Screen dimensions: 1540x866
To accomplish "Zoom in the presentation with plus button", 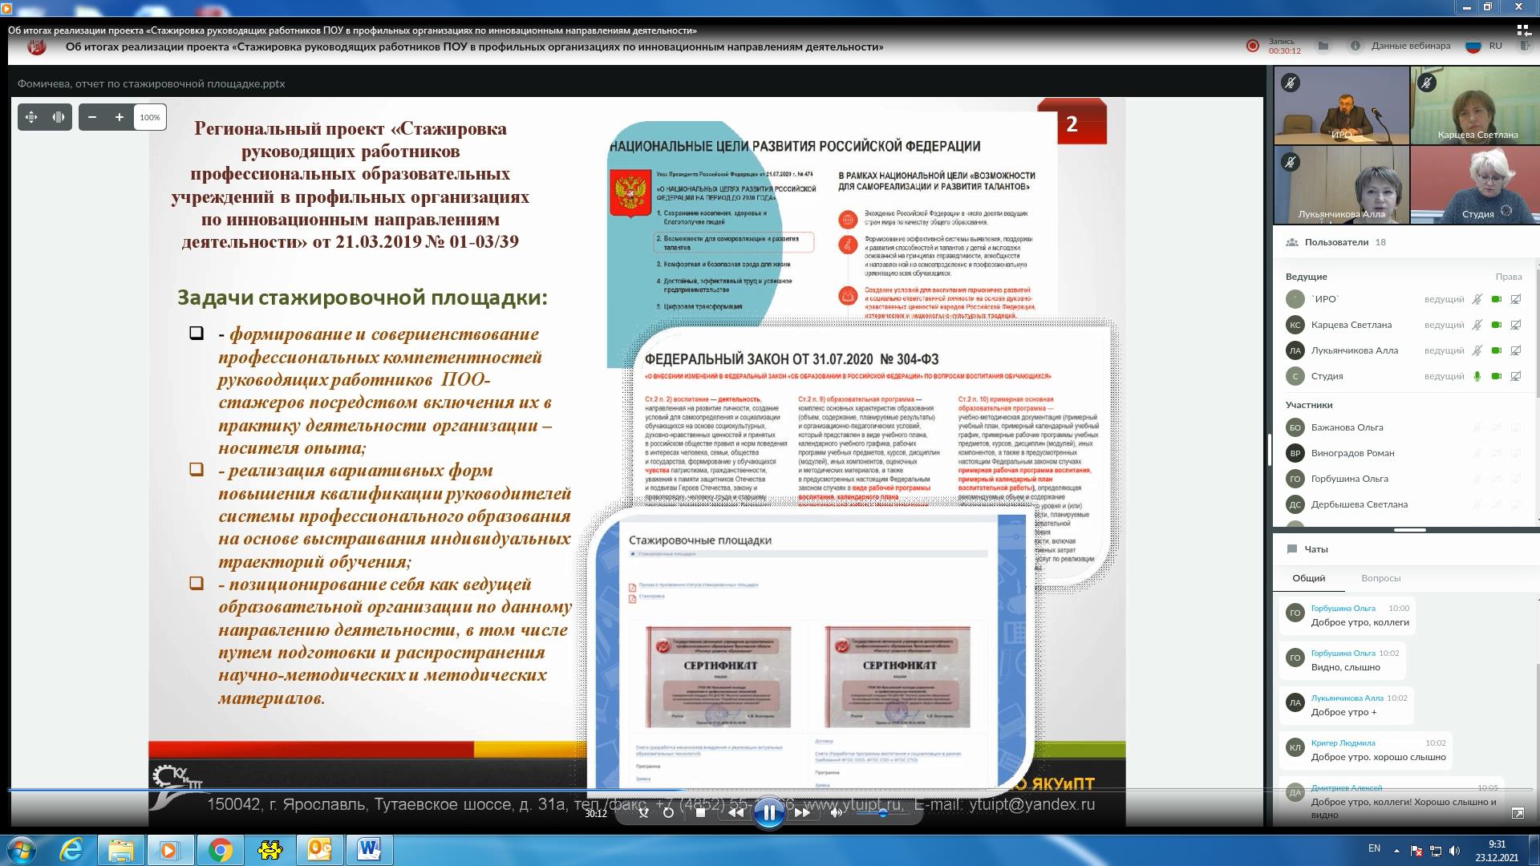I will pyautogui.click(x=120, y=117).
